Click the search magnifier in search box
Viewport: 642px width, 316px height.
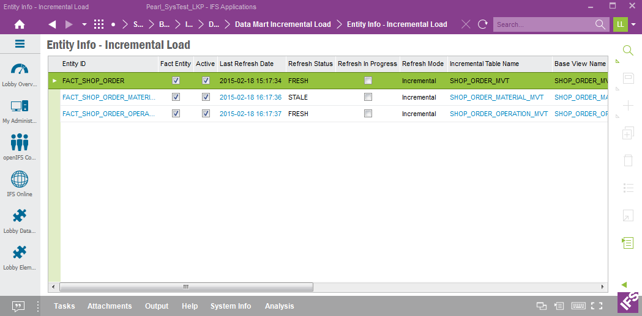[x=600, y=24]
